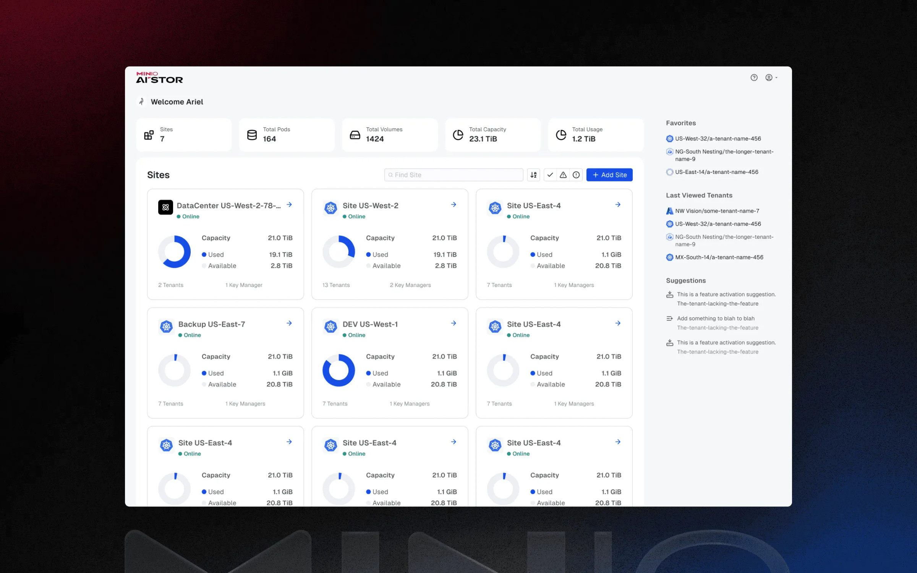
Task: Click the Find Site search field
Action: (x=455, y=175)
